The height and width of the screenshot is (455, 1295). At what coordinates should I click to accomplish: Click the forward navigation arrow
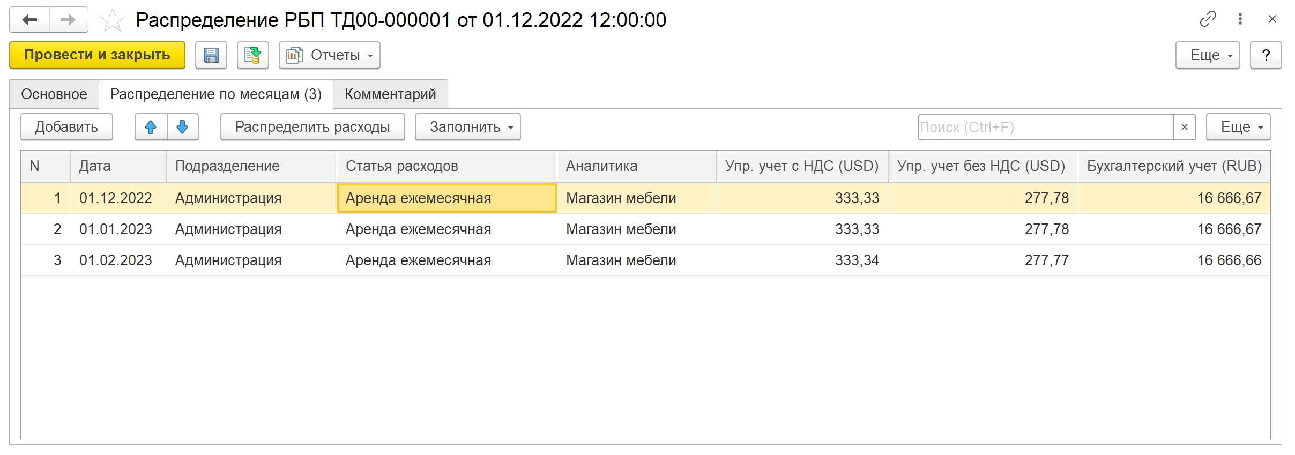(x=68, y=20)
